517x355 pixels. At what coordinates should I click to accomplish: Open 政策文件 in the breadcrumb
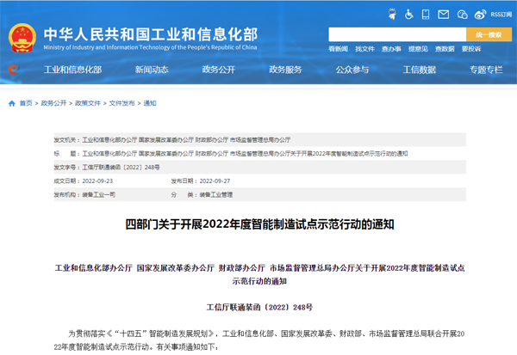coord(87,103)
